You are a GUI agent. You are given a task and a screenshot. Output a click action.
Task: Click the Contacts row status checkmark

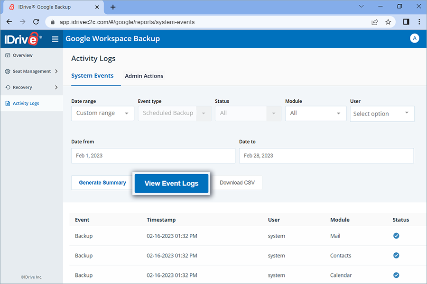396,255
